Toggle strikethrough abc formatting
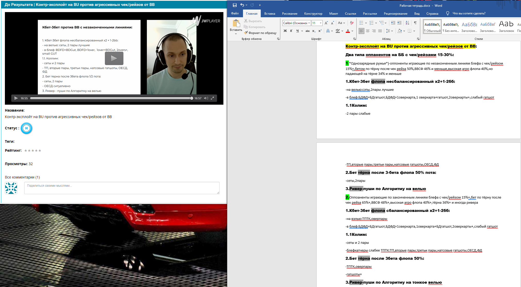521x287 pixels. pyautogui.click(x=308, y=31)
